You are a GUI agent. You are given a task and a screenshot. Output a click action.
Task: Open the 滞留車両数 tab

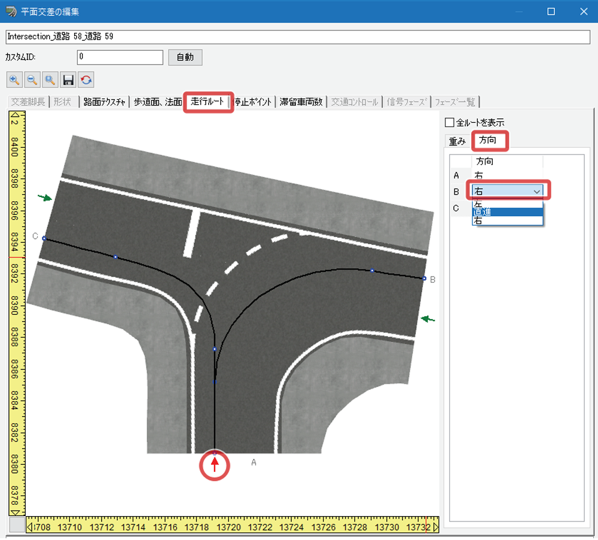pos(301,102)
